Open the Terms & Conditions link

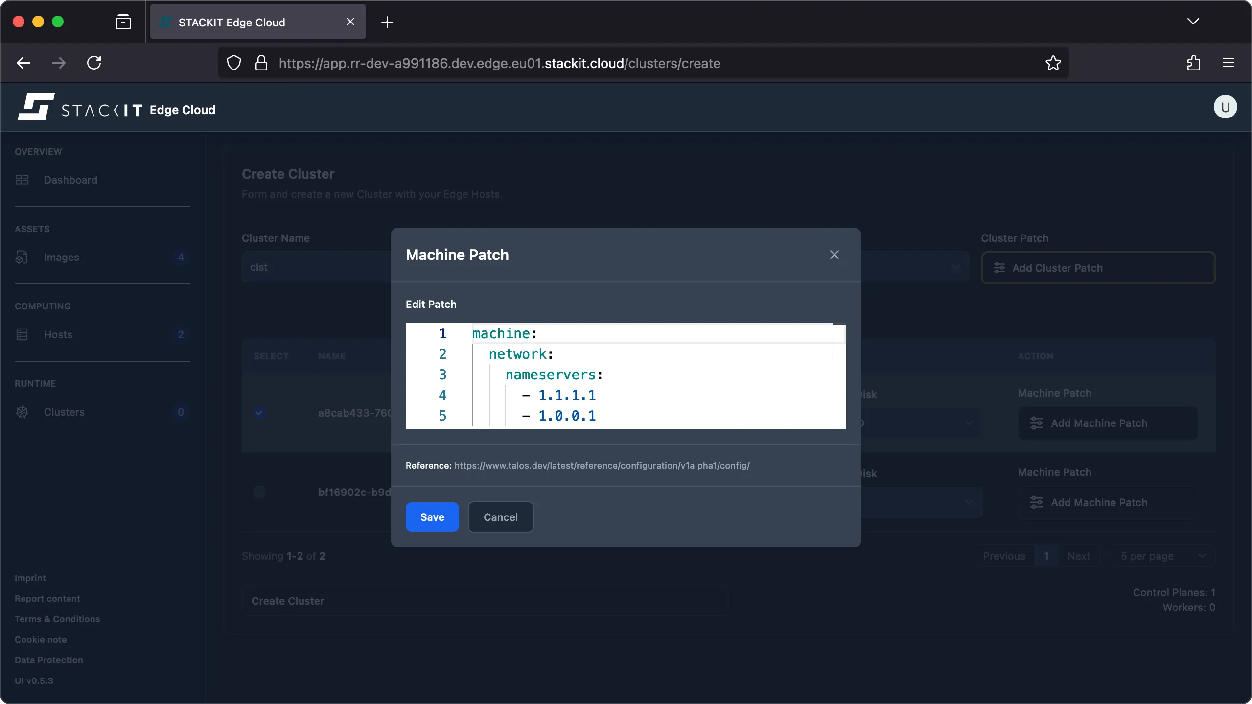coord(57,619)
